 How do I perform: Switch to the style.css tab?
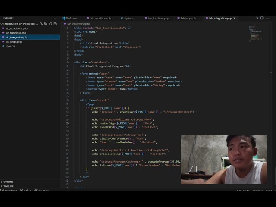[129, 18]
